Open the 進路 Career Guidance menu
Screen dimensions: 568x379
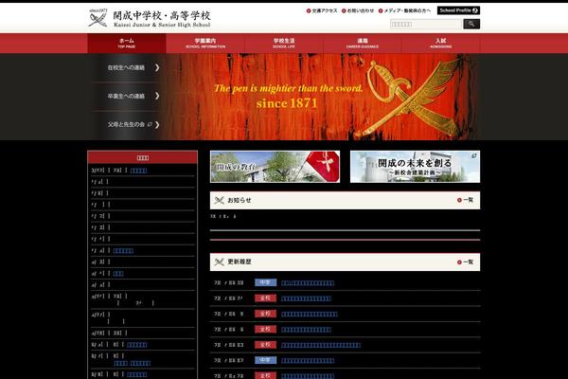pos(363,44)
